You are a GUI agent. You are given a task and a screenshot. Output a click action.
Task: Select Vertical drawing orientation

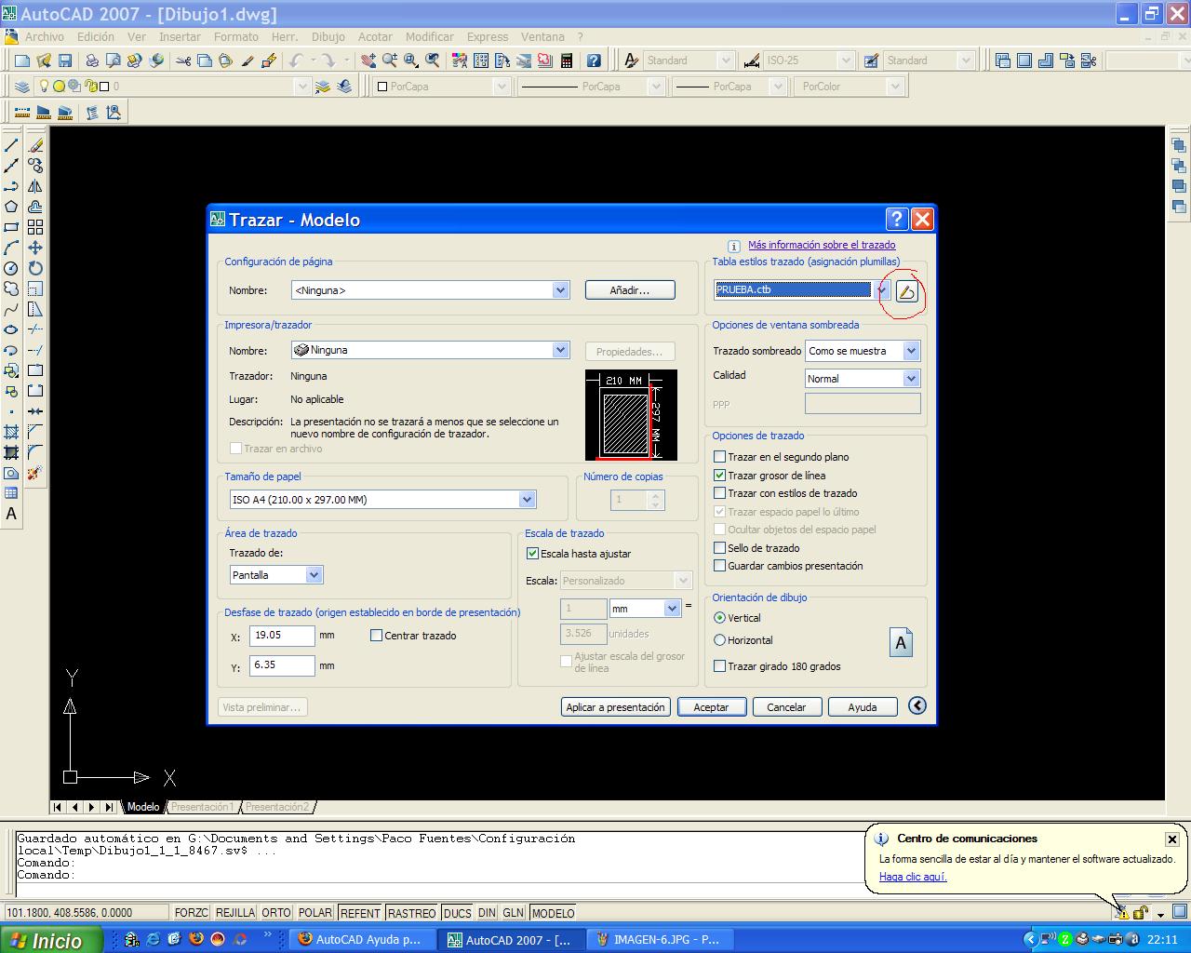(719, 618)
